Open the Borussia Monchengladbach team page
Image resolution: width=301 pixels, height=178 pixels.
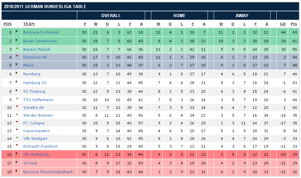[x=48, y=172]
